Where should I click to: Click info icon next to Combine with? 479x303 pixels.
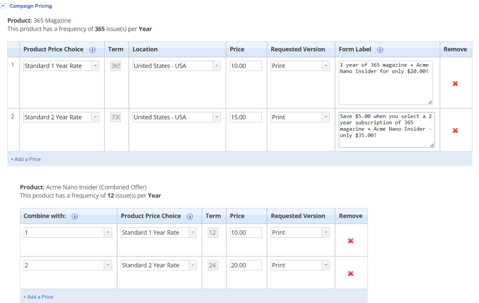[x=74, y=216]
